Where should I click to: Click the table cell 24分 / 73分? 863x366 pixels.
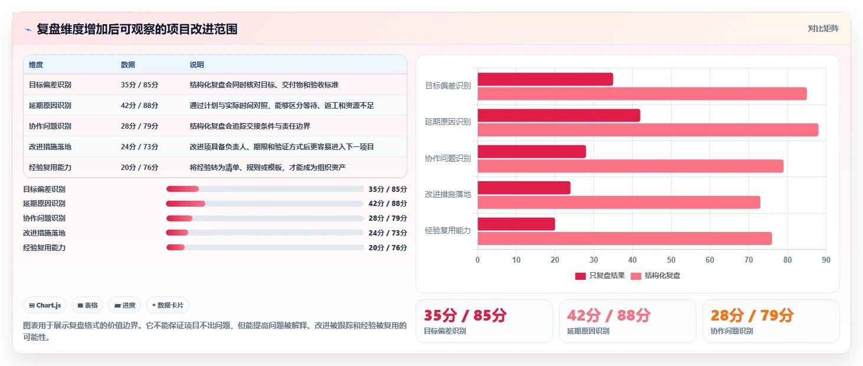click(x=139, y=147)
